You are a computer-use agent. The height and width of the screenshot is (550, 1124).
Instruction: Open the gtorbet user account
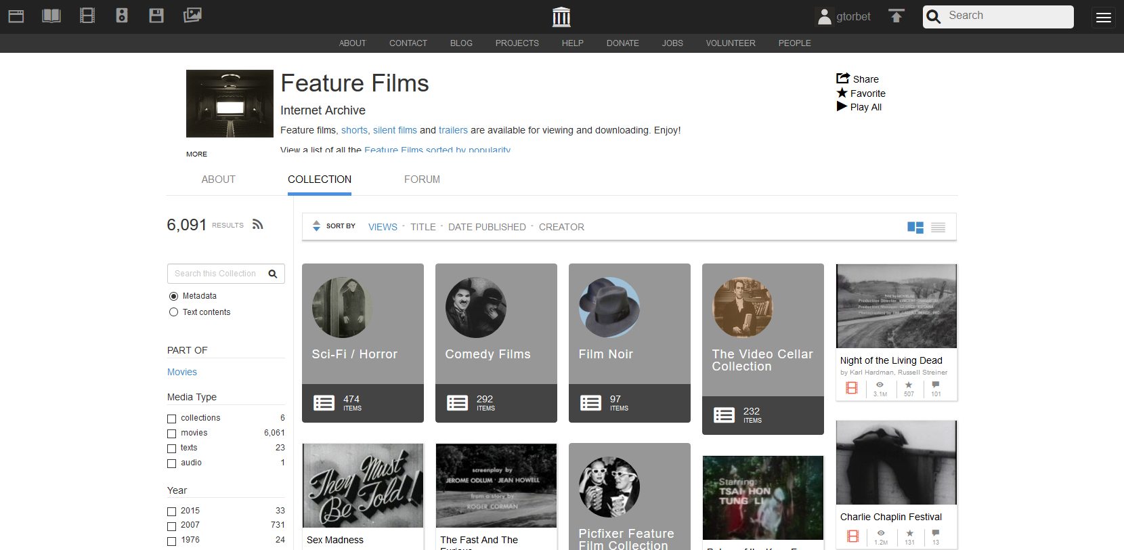tap(844, 16)
